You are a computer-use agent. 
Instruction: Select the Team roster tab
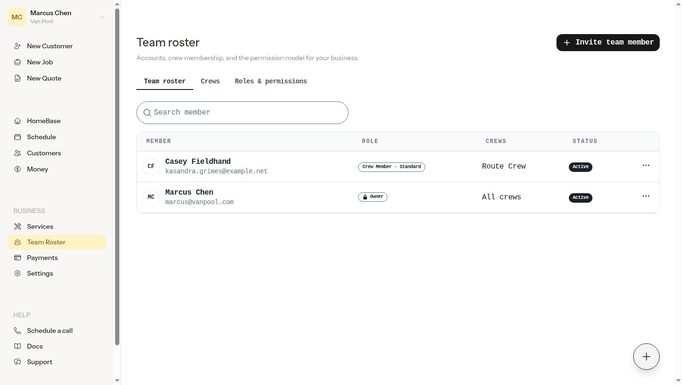165,81
